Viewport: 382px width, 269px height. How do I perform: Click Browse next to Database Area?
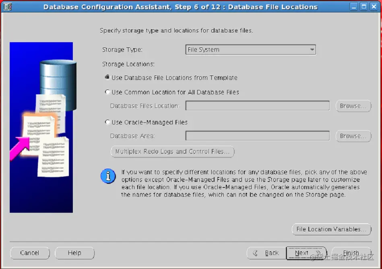(353, 136)
